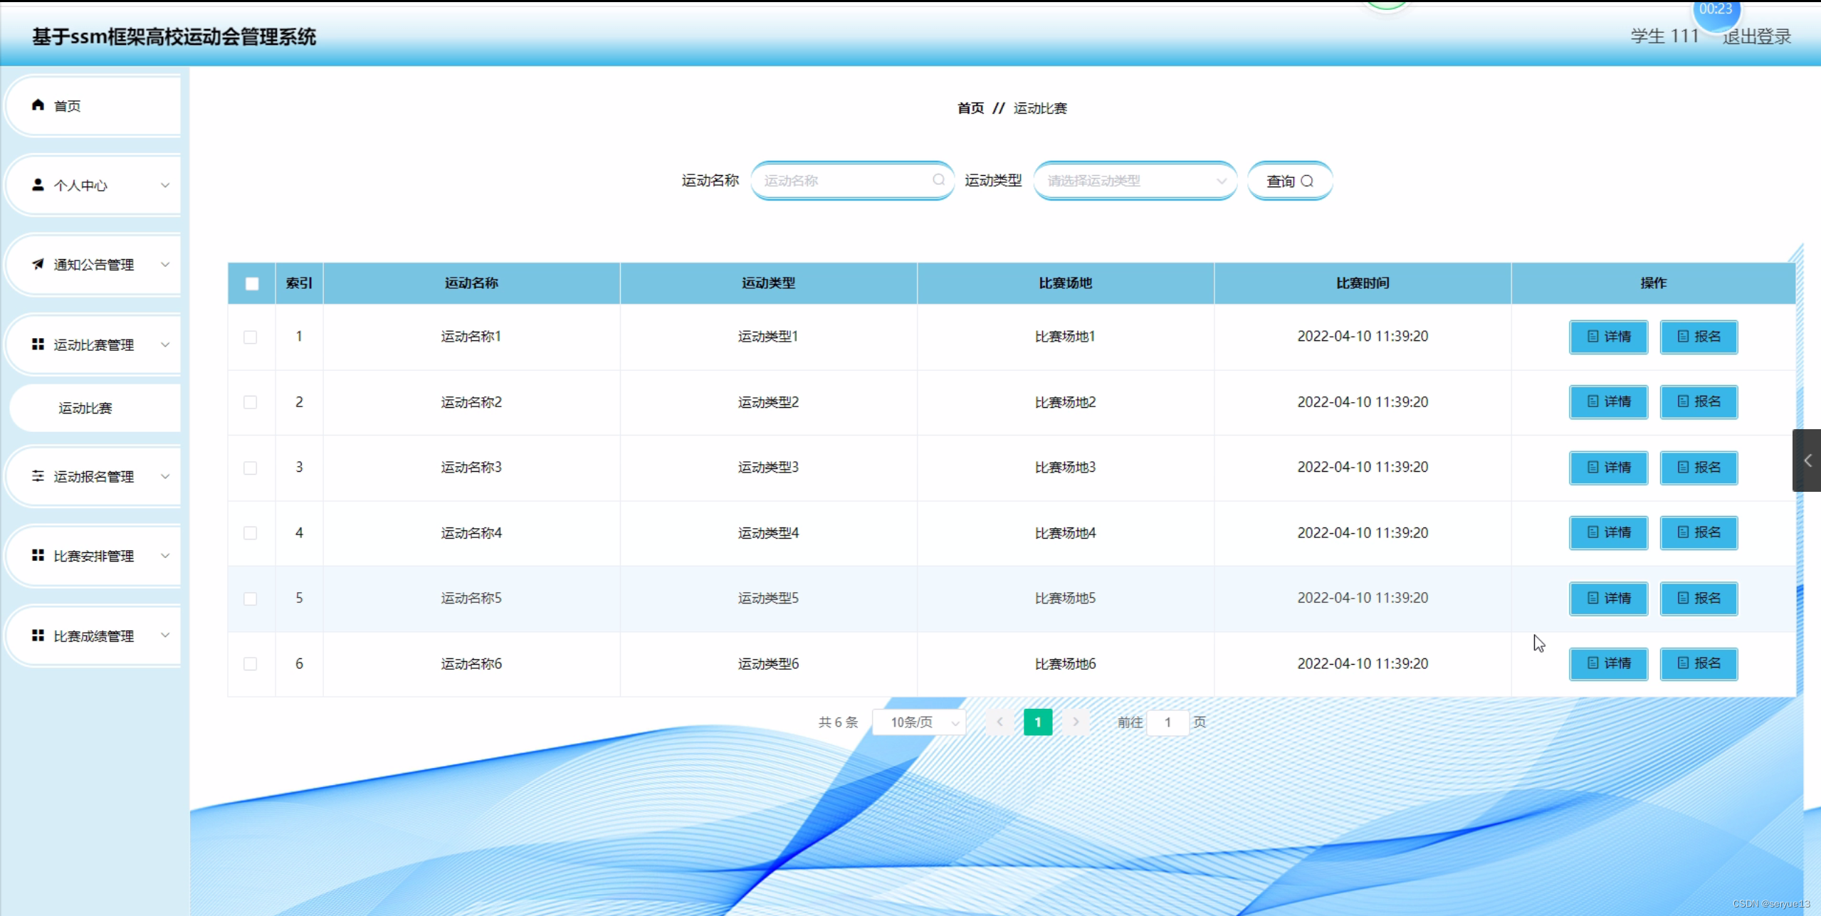This screenshot has width=1821, height=916.
Task: Click 首页 in the breadcrumb trail
Action: tap(970, 108)
